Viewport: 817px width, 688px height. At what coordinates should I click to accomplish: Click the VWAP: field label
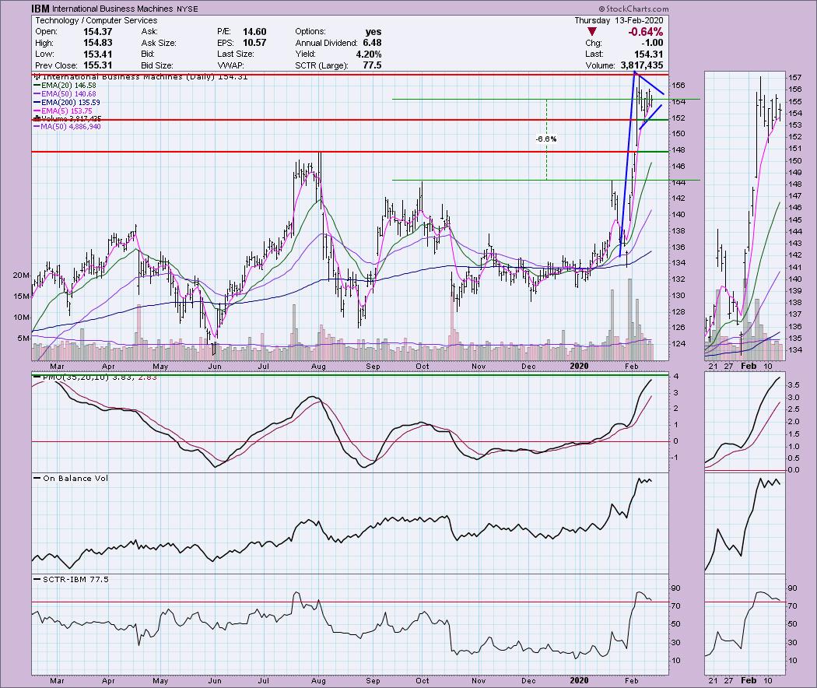coord(231,65)
